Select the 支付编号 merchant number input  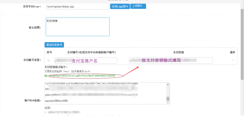click(x=85, y=61)
